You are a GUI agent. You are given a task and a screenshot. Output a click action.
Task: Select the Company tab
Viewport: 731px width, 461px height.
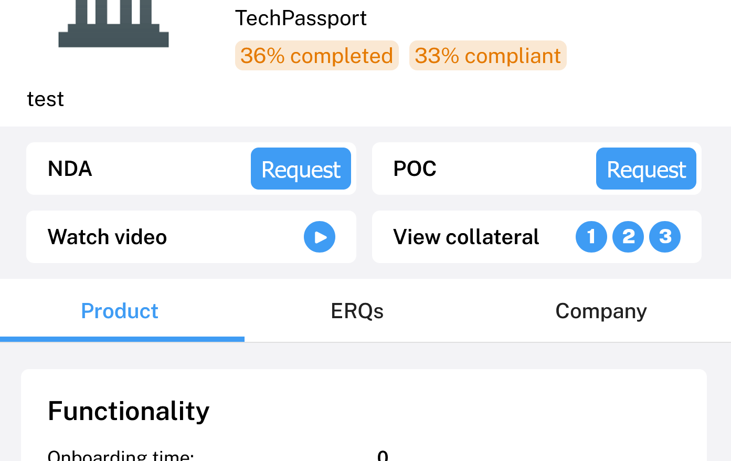601,311
